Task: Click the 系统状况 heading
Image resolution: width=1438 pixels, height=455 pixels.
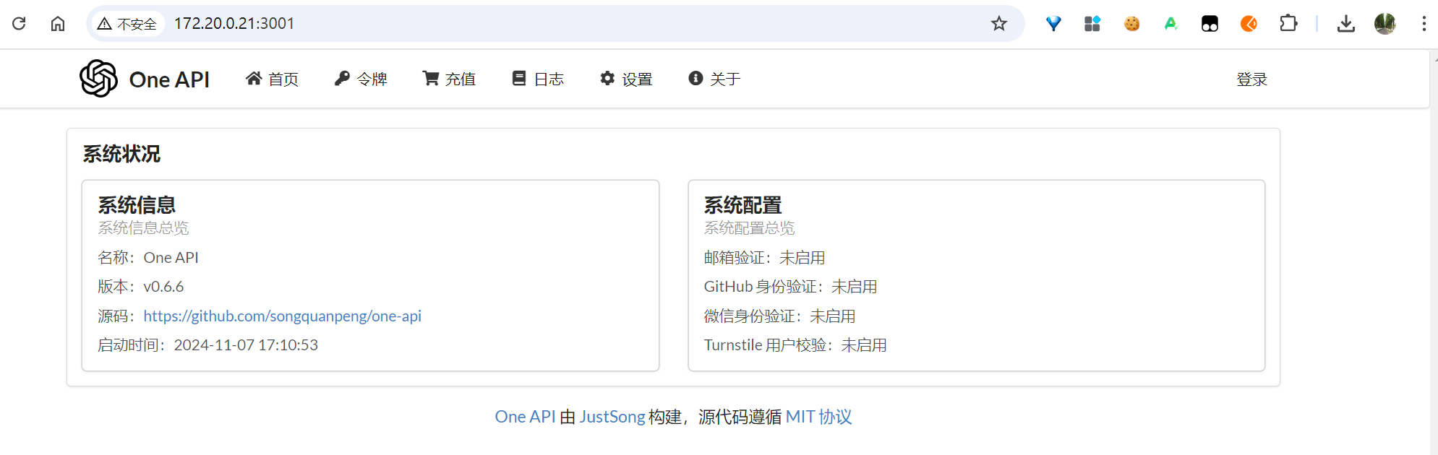Action: point(121,154)
